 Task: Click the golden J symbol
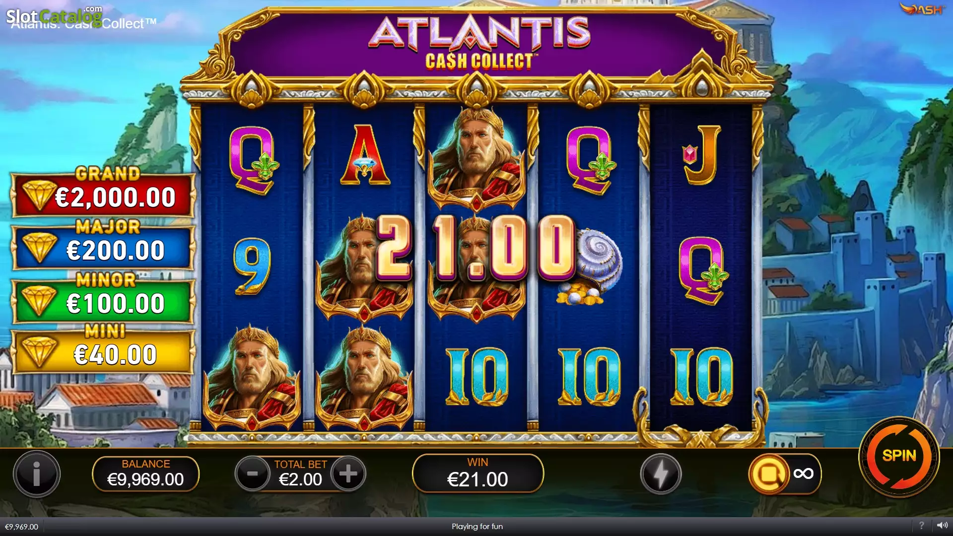(x=701, y=155)
